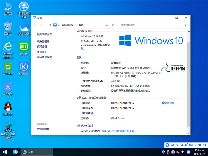Expand the address bar history dropdown
This screenshot has height=156, width=208.
point(107,25)
